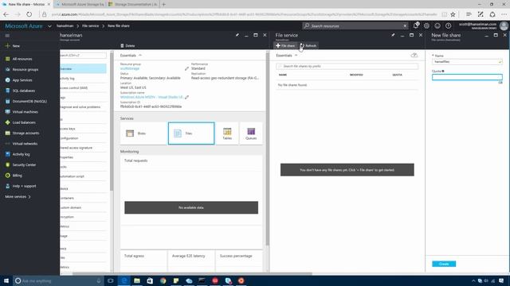Pin the hanselman storage account blade
Viewport: 510px width, 286px height.
(237, 35)
